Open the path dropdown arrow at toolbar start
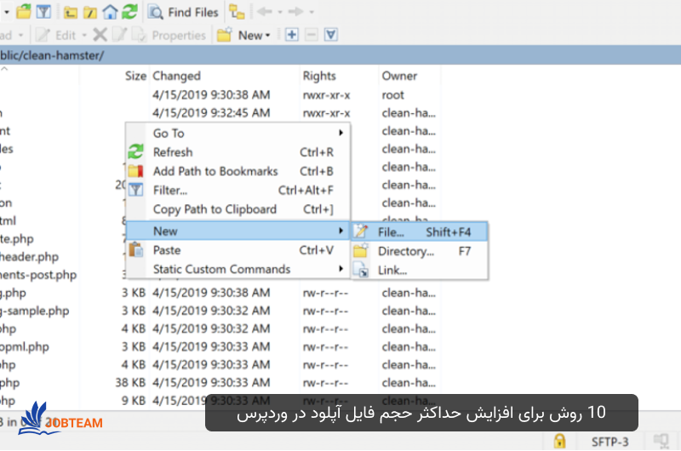Screen dimensions: 681x451 [x=7, y=12]
